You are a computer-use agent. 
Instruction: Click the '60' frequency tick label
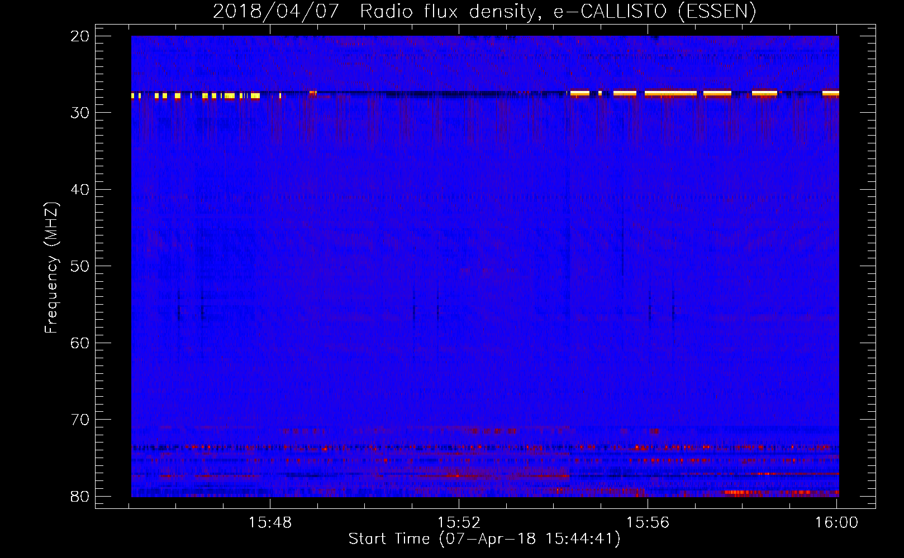pos(80,343)
